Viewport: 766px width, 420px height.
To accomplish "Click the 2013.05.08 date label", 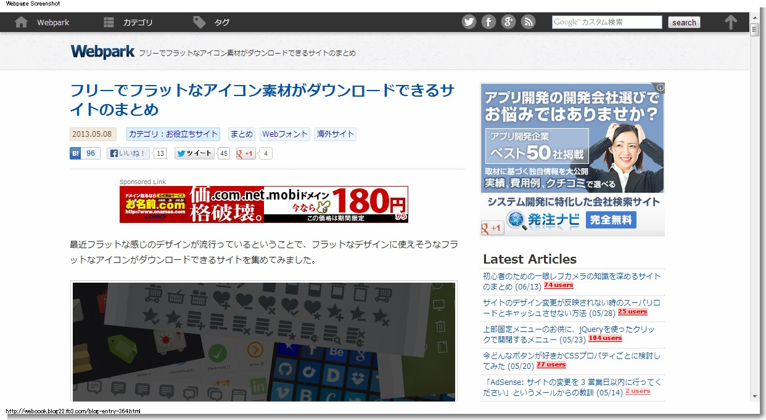I will pyautogui.click(x=93, y=134).
